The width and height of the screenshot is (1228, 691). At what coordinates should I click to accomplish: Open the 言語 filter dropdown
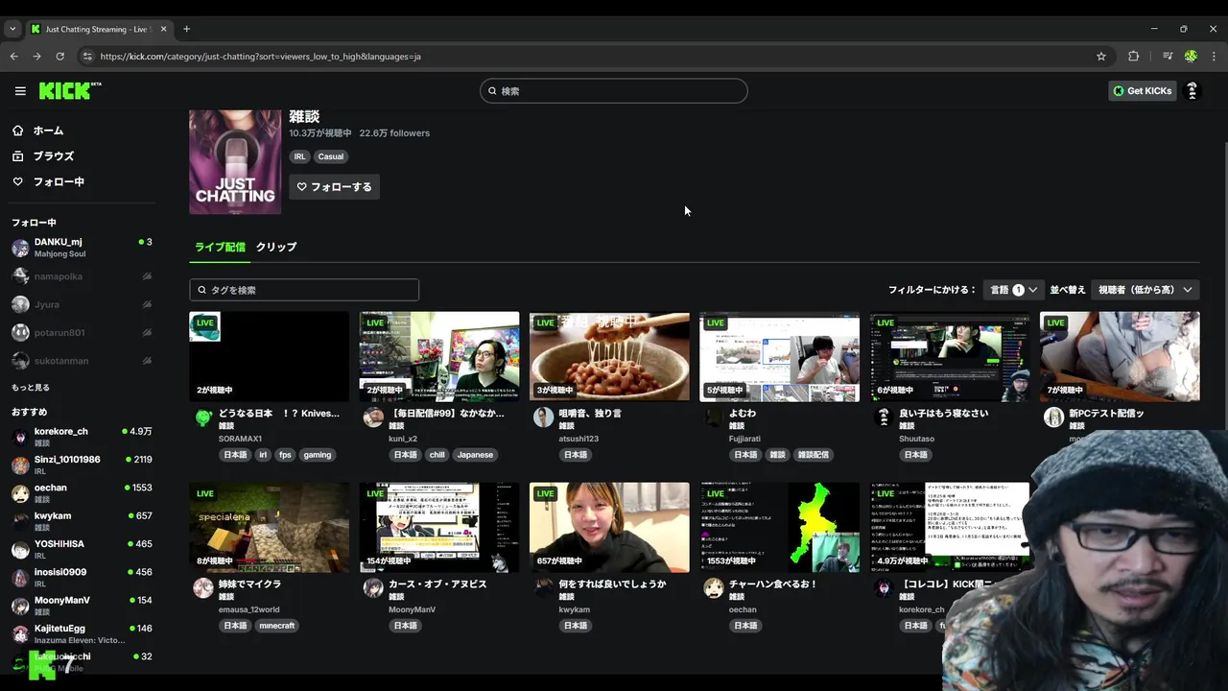pos(1013,290)
